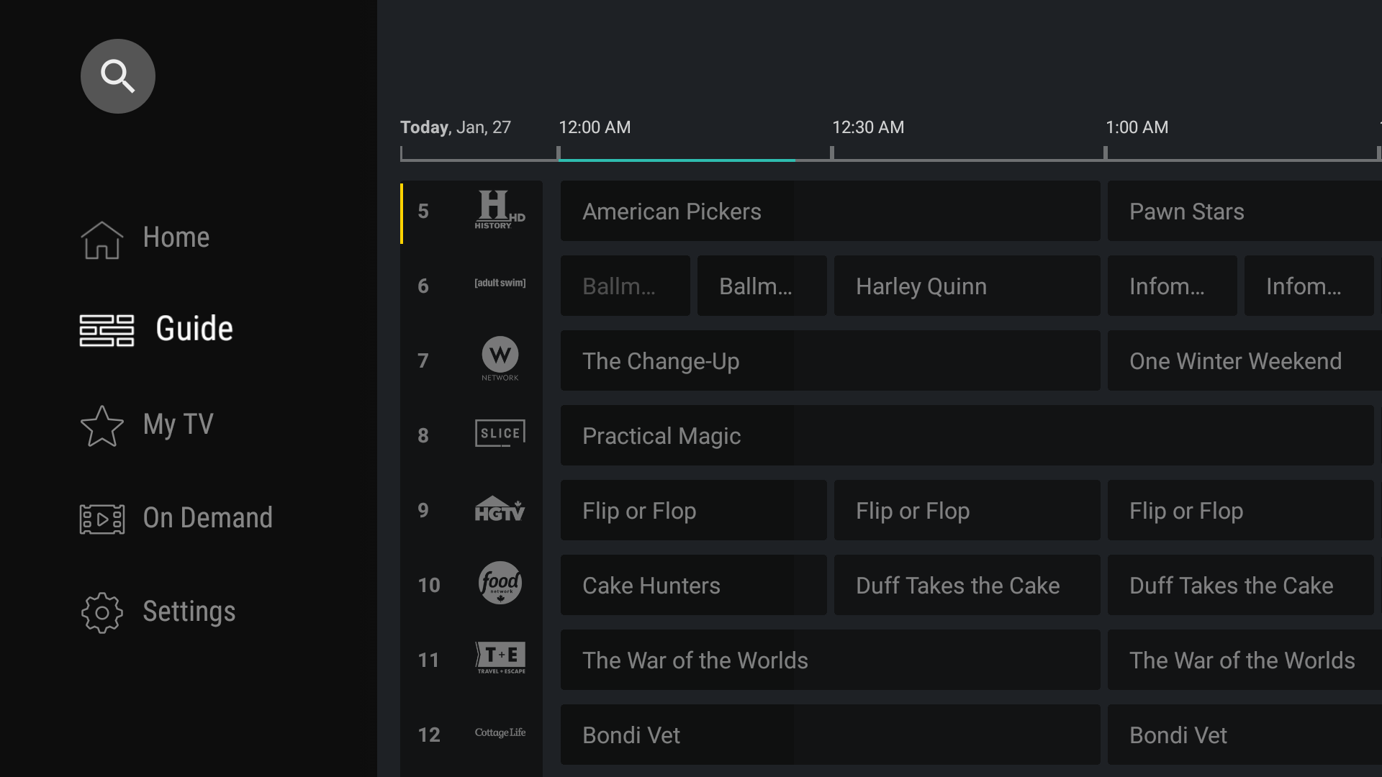Open the search magnifier icon
1382x777 pixels.
pos(117,76)
